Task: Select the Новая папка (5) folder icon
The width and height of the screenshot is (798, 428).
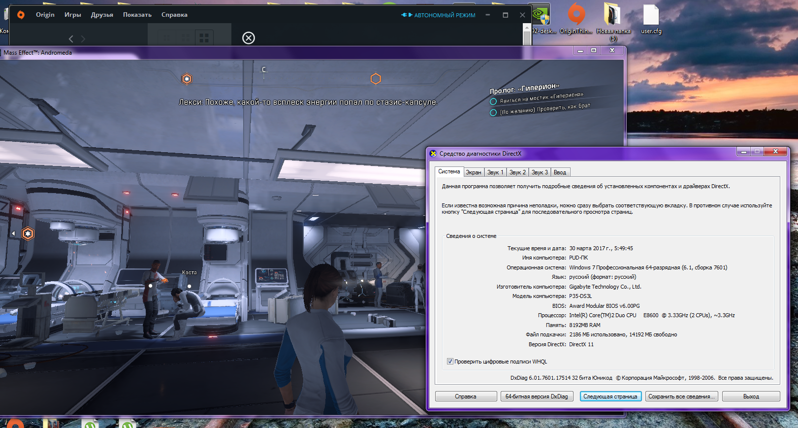Action: (x=613, y=22)
